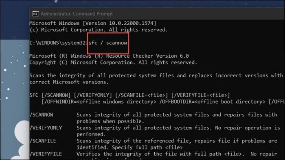Screen dimensions: 285x160
Task: Click the 'correct Microsoft versions.' text line
Action: coord(69,82)
